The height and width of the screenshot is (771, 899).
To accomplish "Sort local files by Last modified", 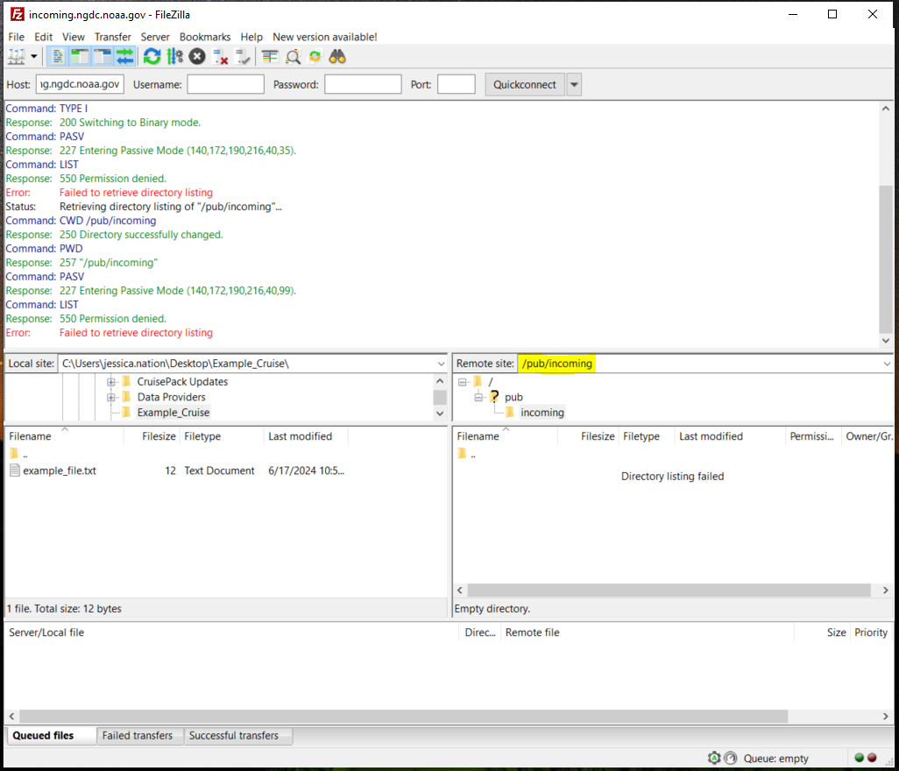I will click(x=306, y=436).
